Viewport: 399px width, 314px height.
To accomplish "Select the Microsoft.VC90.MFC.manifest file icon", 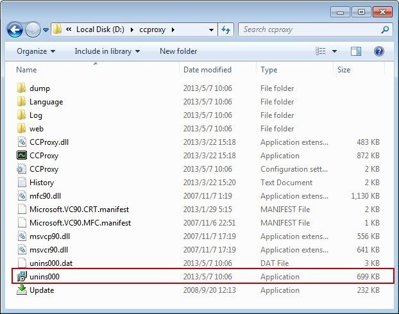I will point(22,223).
